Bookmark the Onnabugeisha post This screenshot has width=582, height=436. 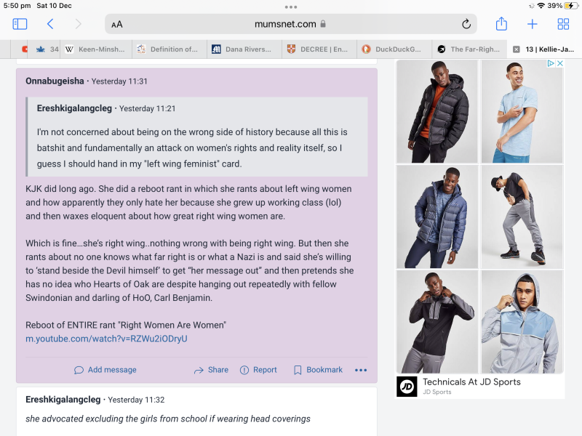coord(318,370)
